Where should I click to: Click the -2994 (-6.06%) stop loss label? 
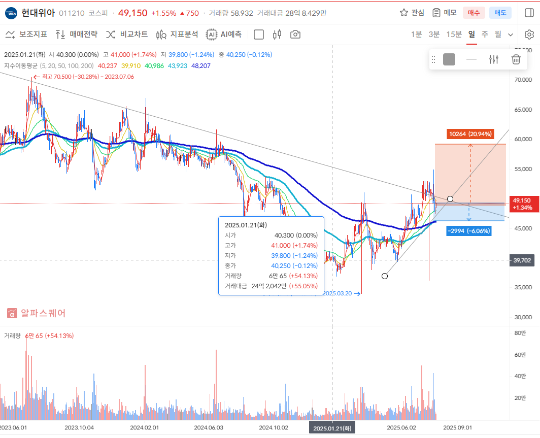(469, 231)
